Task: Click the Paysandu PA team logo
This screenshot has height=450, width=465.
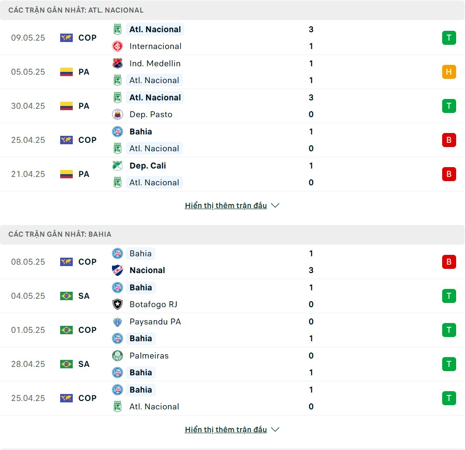Action: tap(118, 322)
